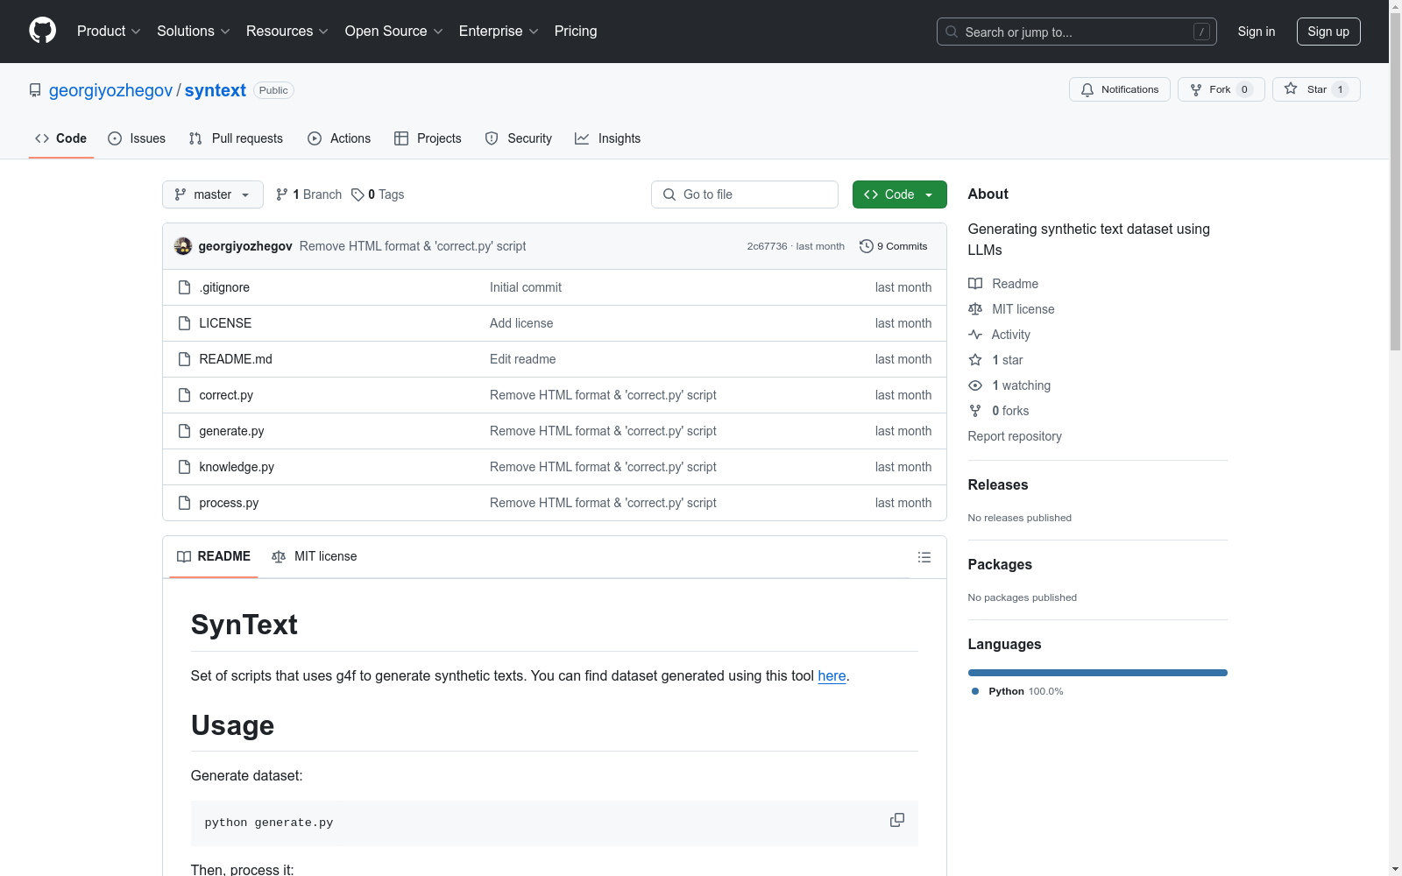Screen dimensions: 1402x876
Task: Click the eye icon next to 1 watching
Action: (x=975, y=385)
